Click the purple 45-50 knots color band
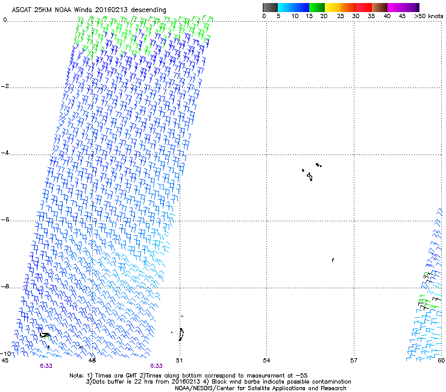446x392 pixels. (411, 7)
